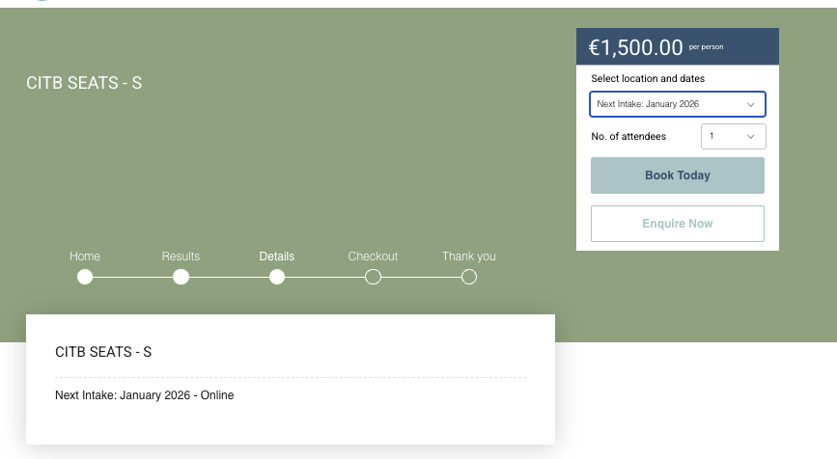Click the Results step circle marker
This screenshot has width=837, height=459.
(181, 278)
